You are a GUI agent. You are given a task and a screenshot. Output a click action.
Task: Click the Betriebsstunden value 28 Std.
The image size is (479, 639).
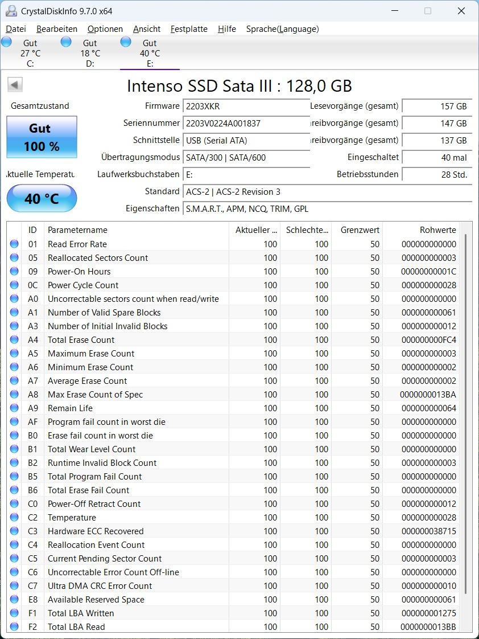coord(437,175)
